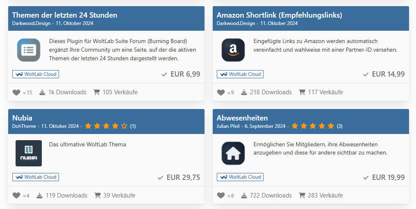The height and width of the screenshot is (209, 416).
Task: Like Amazon Shortlink using its heart icon
Action: 221,92
